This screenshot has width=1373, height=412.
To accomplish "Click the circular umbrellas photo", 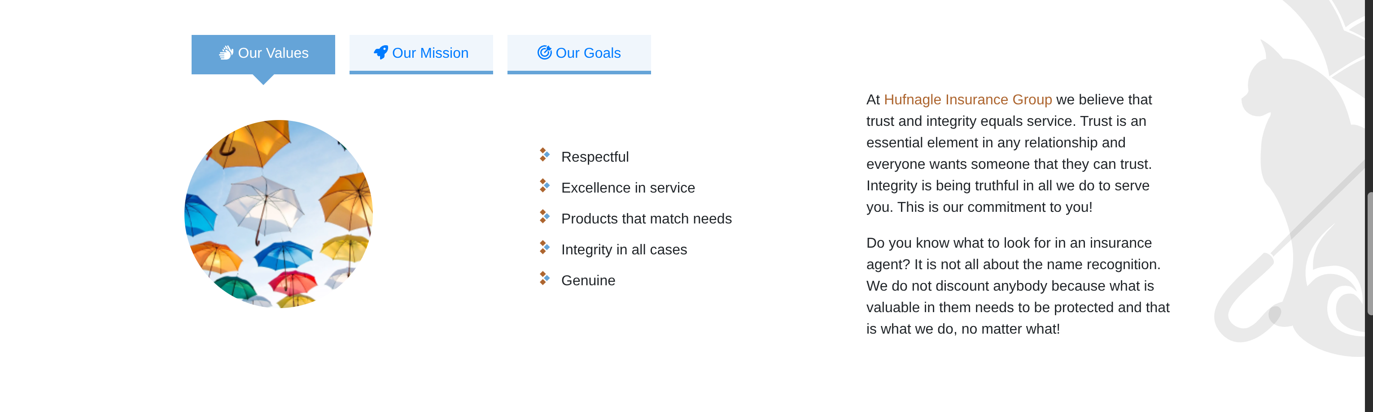I will [x=278, y=214].
